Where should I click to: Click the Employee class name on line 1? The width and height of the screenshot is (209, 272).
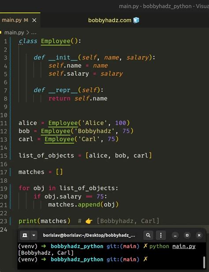pyautogui.click(x=56, y=41)
